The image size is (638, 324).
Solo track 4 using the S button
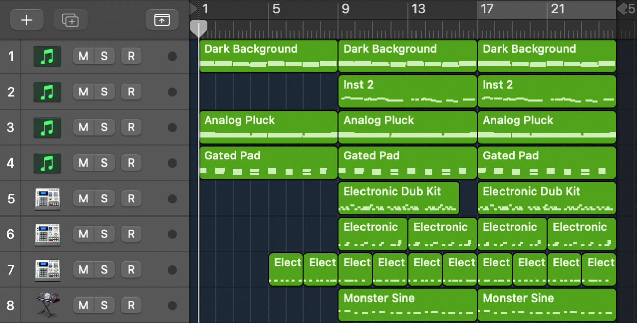tap(104, 163)
